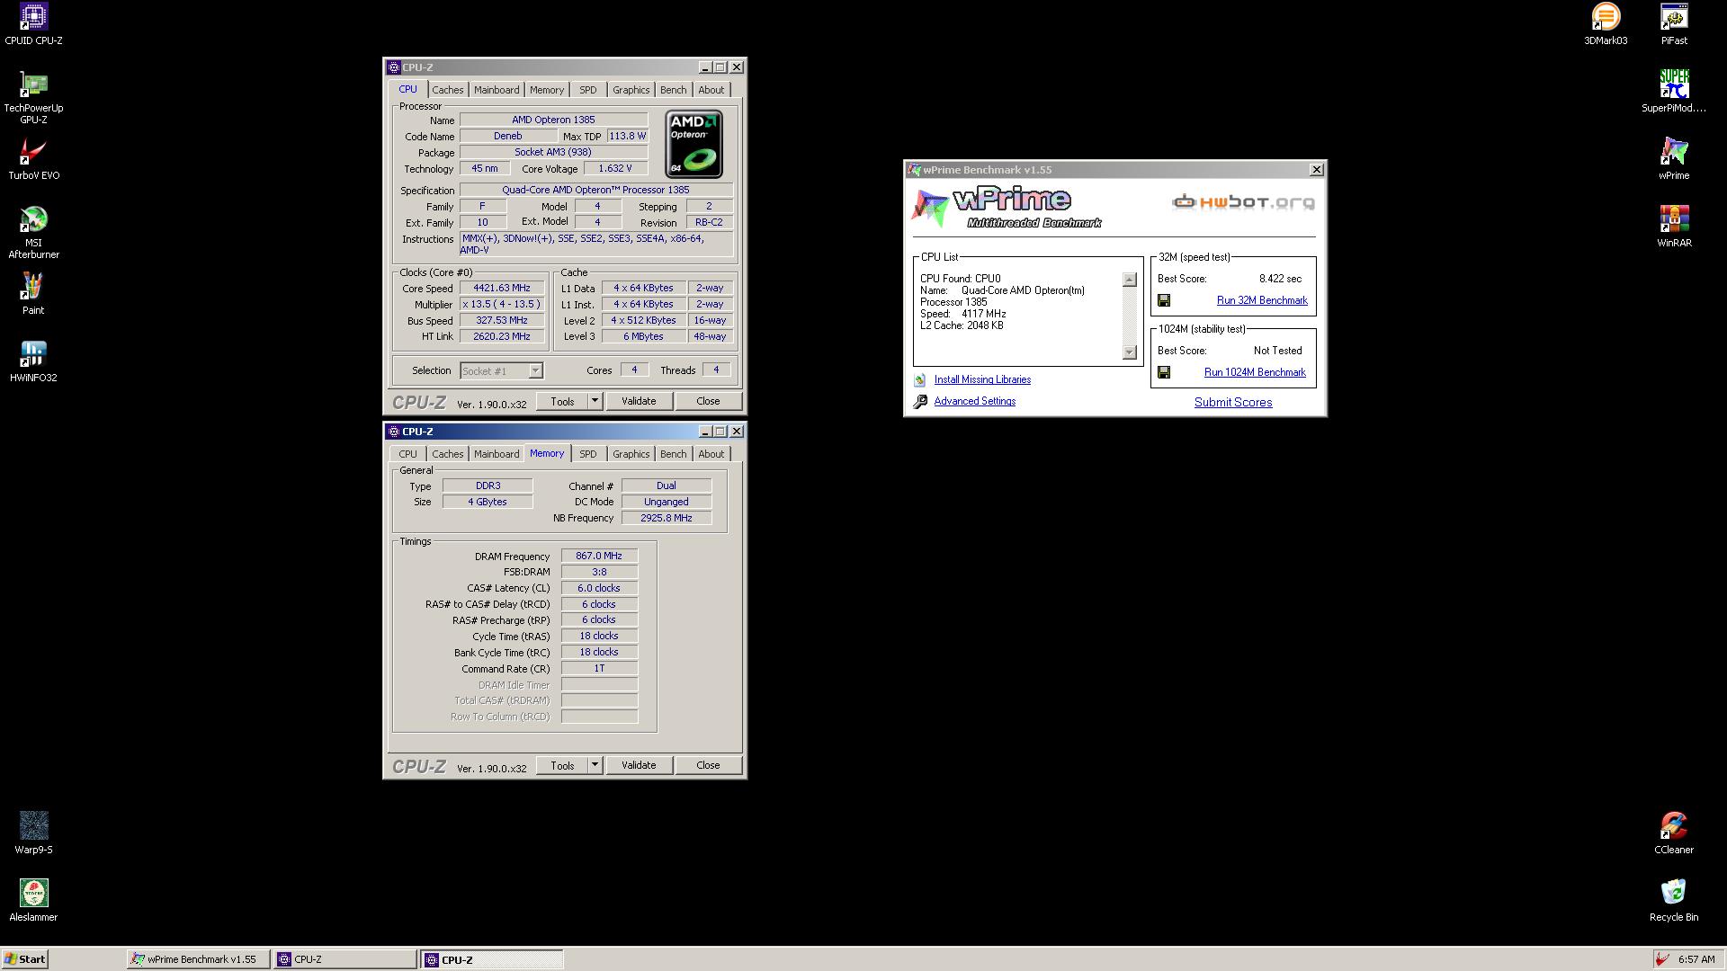
Task: Open MSI Afterburner desktop icon
Action: coord(33,232)
